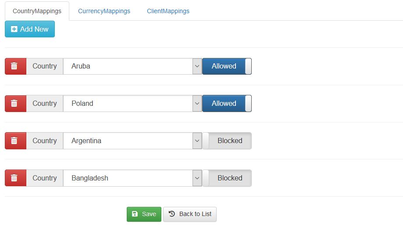Switch to the CurrencyMappings tab
The height and width of the screenshot is (231, 403).
pos(104,11)
